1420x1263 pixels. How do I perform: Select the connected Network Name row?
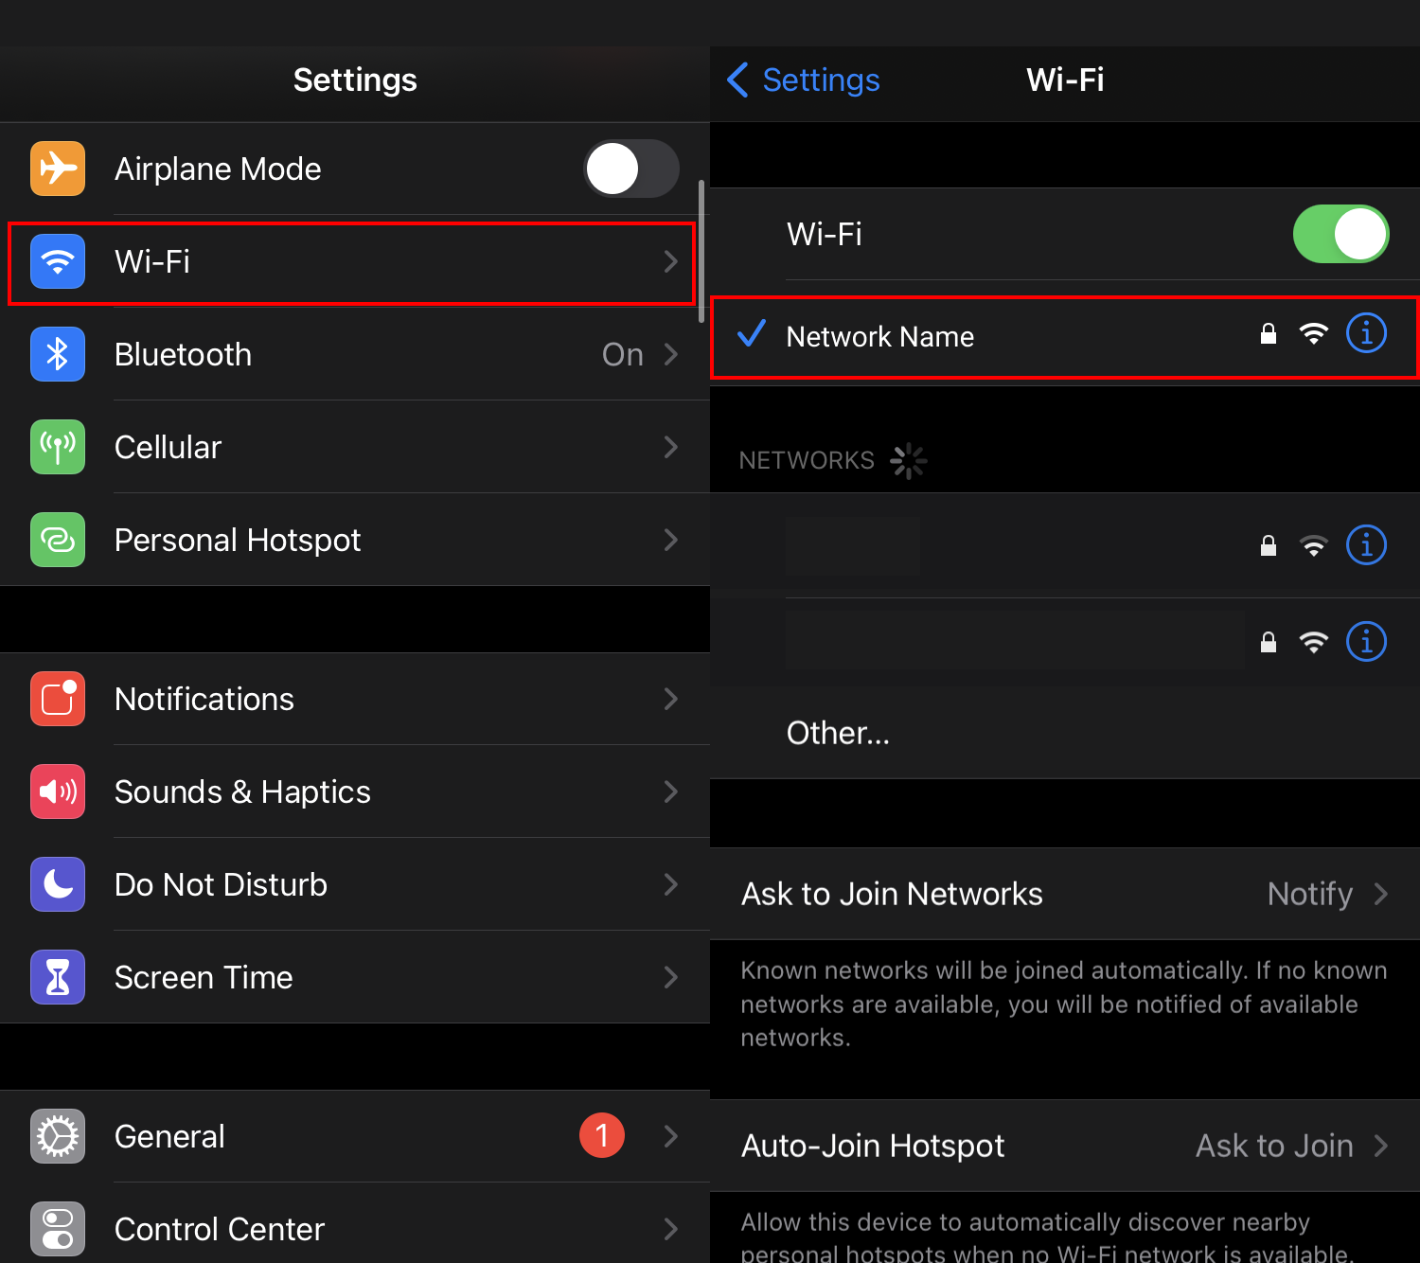click(1065, 337)
